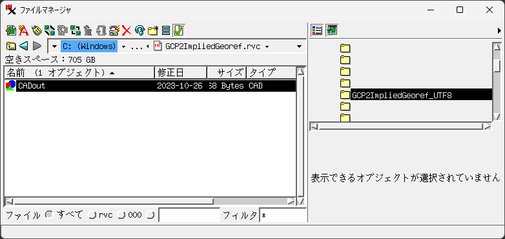This screenshot has height=239, width=505.
Task: Select the CADout object row
Action: pos(150,86)
